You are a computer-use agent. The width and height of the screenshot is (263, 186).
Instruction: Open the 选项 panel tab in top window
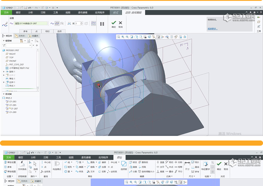coord(59,31)
